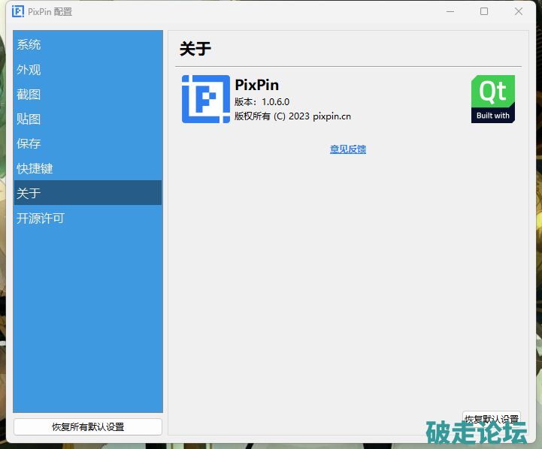The height and width of the screenshot is (449, 542).
Task: Maximize the PixPin 配置 window
Action: [484, 11]
